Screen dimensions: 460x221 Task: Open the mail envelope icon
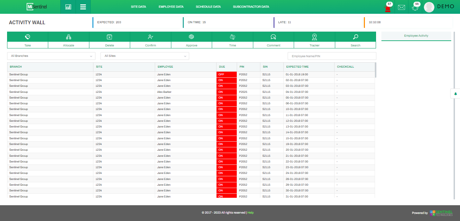pos(401,7)
